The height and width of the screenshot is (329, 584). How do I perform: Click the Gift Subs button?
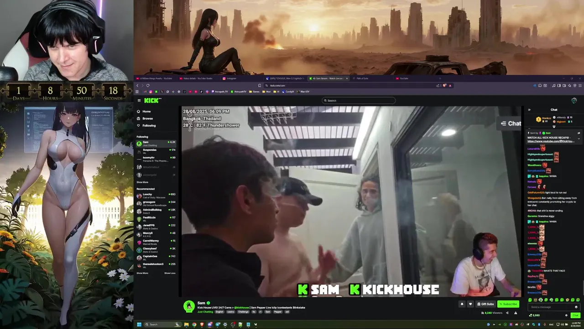(485, 304)
